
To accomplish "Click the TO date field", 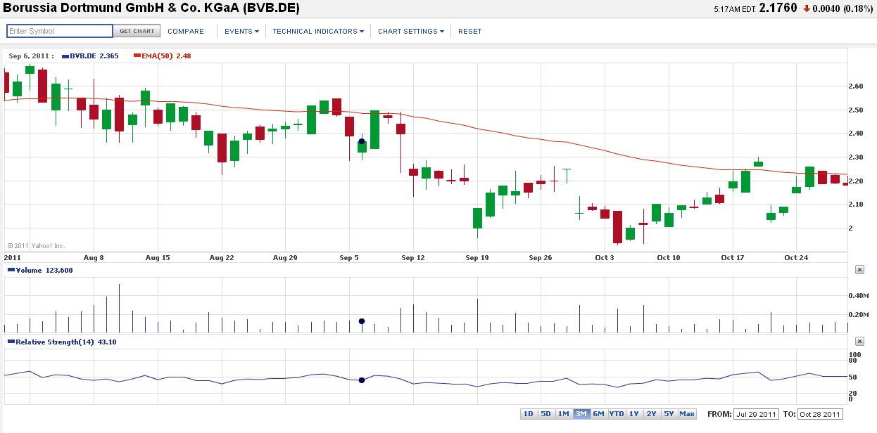I will [820, 414].
